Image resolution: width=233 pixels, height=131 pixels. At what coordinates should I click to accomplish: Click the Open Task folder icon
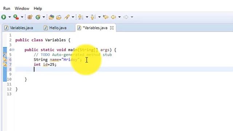[x=59, y=17]
